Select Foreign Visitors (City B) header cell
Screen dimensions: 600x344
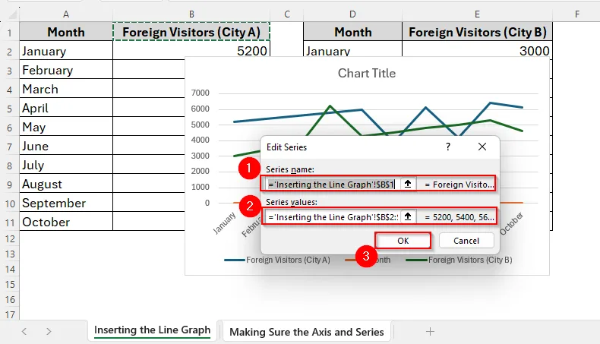point(477,32)
